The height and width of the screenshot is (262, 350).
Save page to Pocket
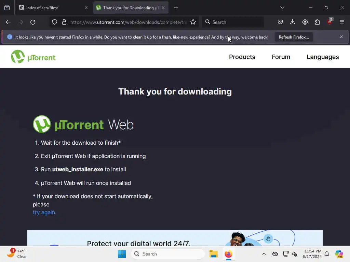click(x=280, y=22)
